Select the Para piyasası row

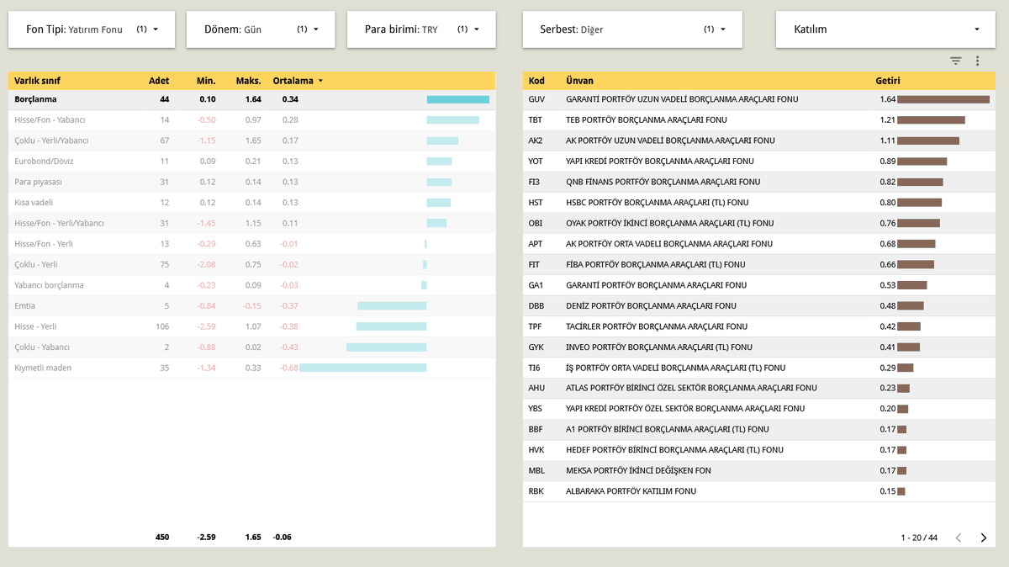251,182
